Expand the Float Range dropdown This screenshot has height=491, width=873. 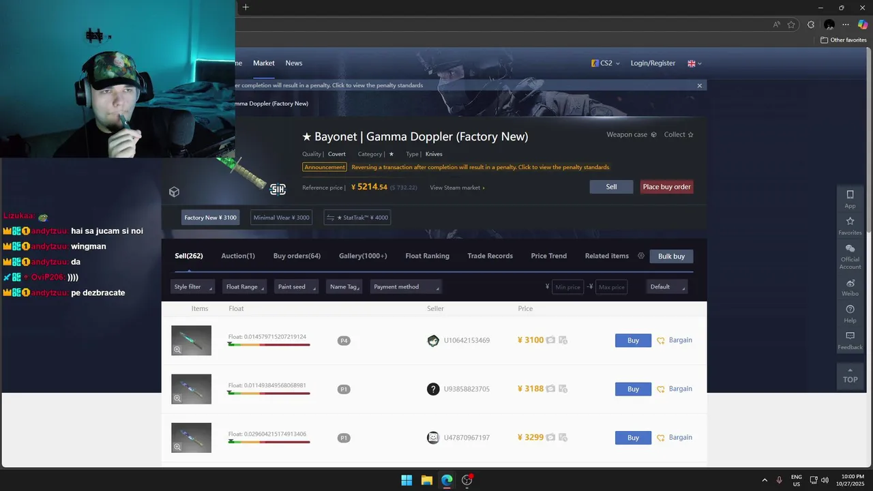246,286
